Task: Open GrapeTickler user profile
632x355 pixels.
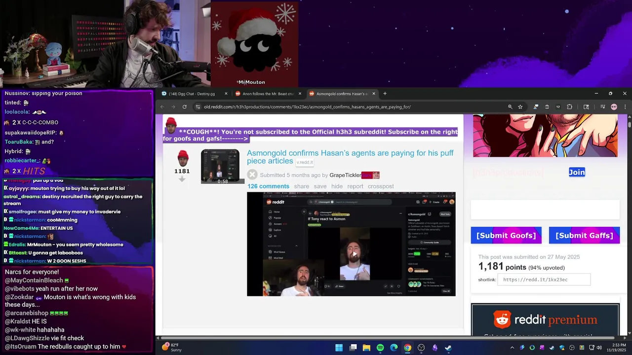Action: pos(345,175)
